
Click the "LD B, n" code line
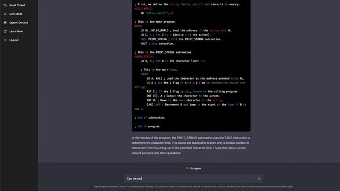173,61
